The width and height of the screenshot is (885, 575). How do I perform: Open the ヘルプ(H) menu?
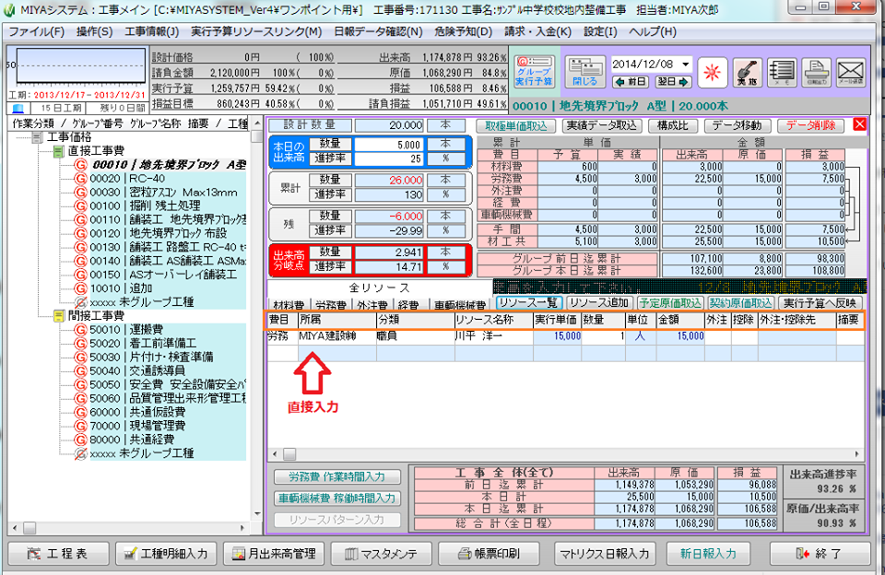(x=653, y=31)
